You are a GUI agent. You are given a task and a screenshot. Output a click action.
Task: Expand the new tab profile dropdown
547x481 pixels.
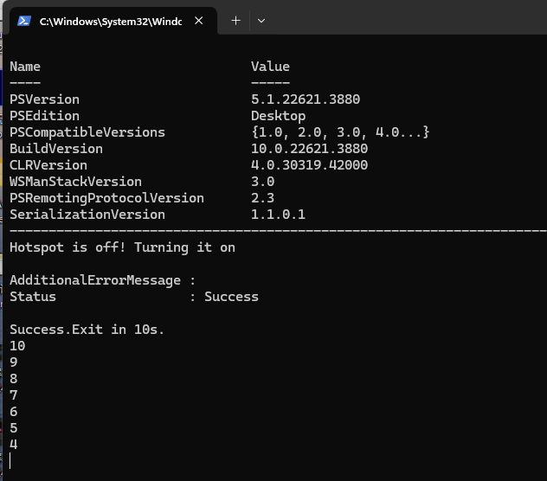(x=261, y=21)
